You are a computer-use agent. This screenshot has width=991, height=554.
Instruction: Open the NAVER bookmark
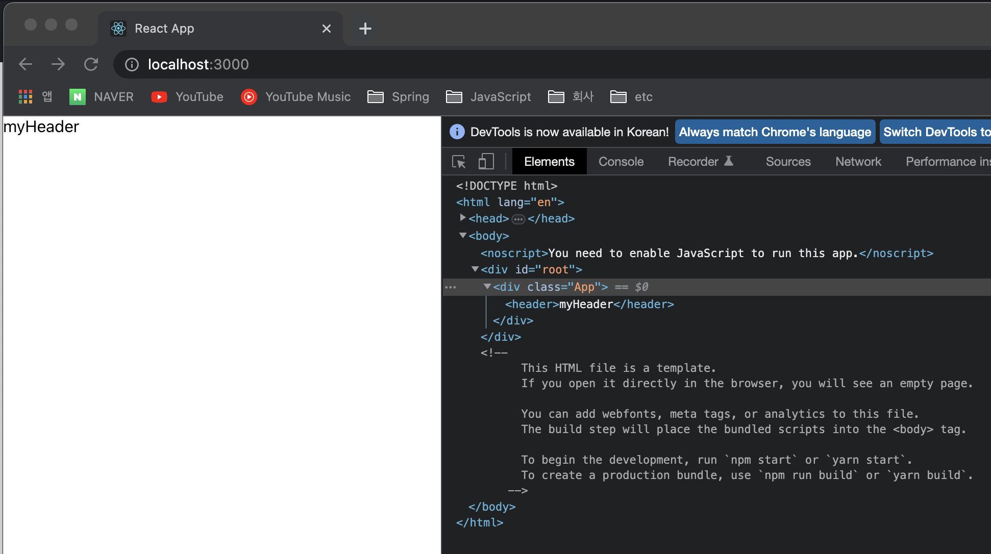click(102, 96)
